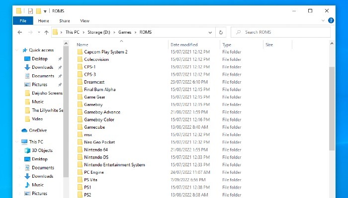Viewport: 348px width, 198px height.
Task: Open Daijisho Screens folder in sidebar
Action: (x=47, y=93)
